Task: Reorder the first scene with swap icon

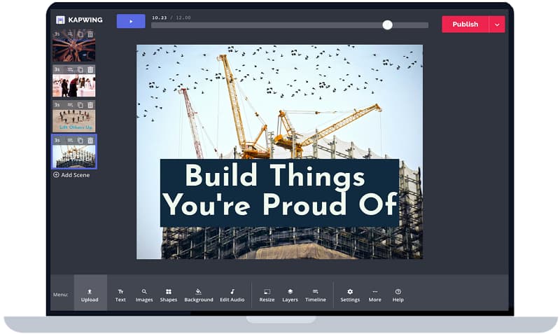Action: (70, 34)
